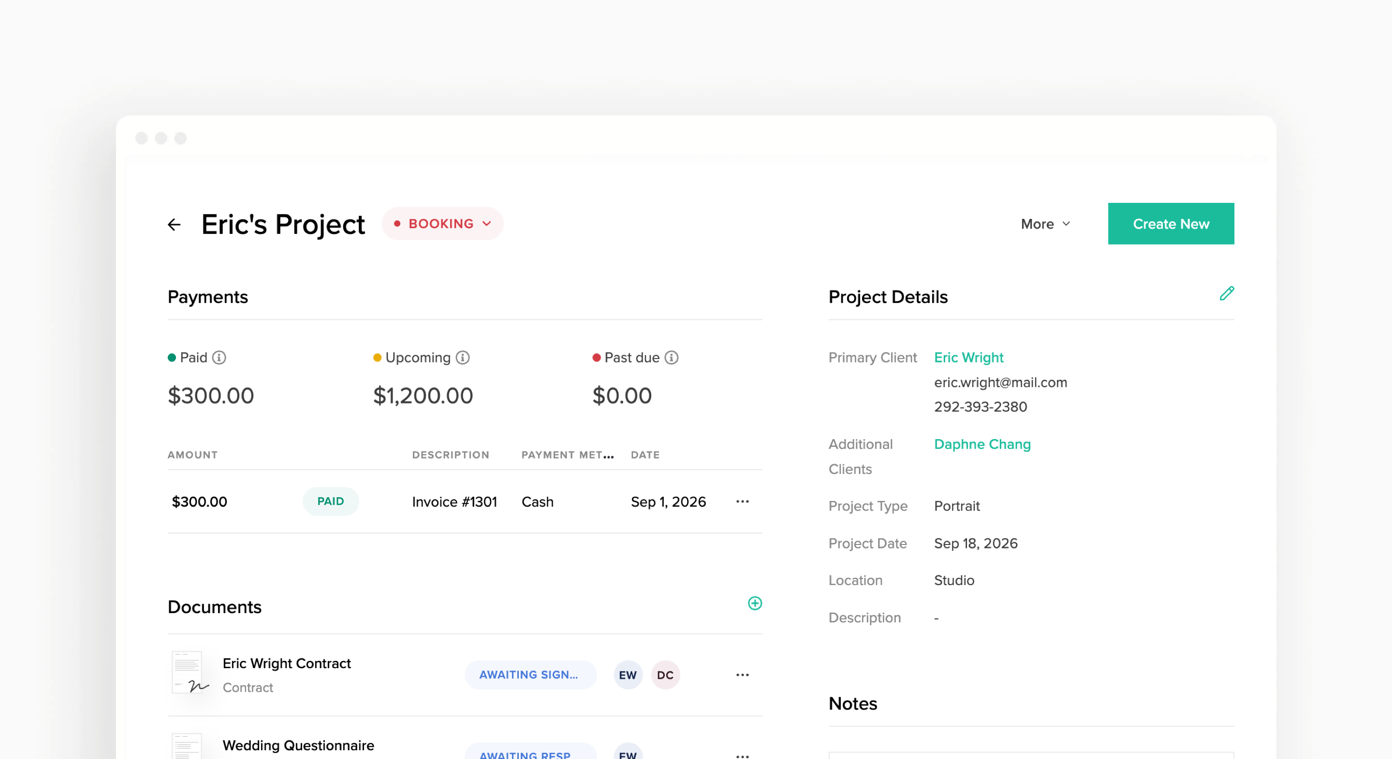Click the Sep 18, 2026 project date
The width and height of the screenshot is (1392, 759).
(975, 543)
